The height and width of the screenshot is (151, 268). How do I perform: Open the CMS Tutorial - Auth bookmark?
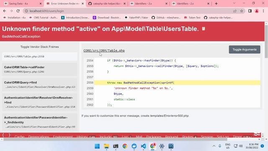(x=44, y=18)
